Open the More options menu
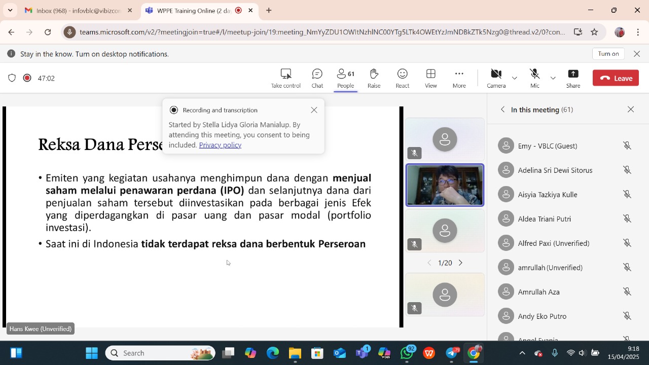 tap(459, 78)
